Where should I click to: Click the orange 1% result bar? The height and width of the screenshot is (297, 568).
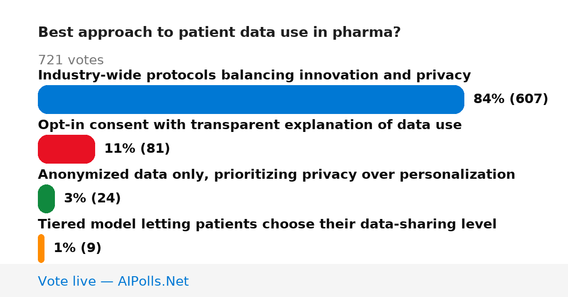(41, 248)
